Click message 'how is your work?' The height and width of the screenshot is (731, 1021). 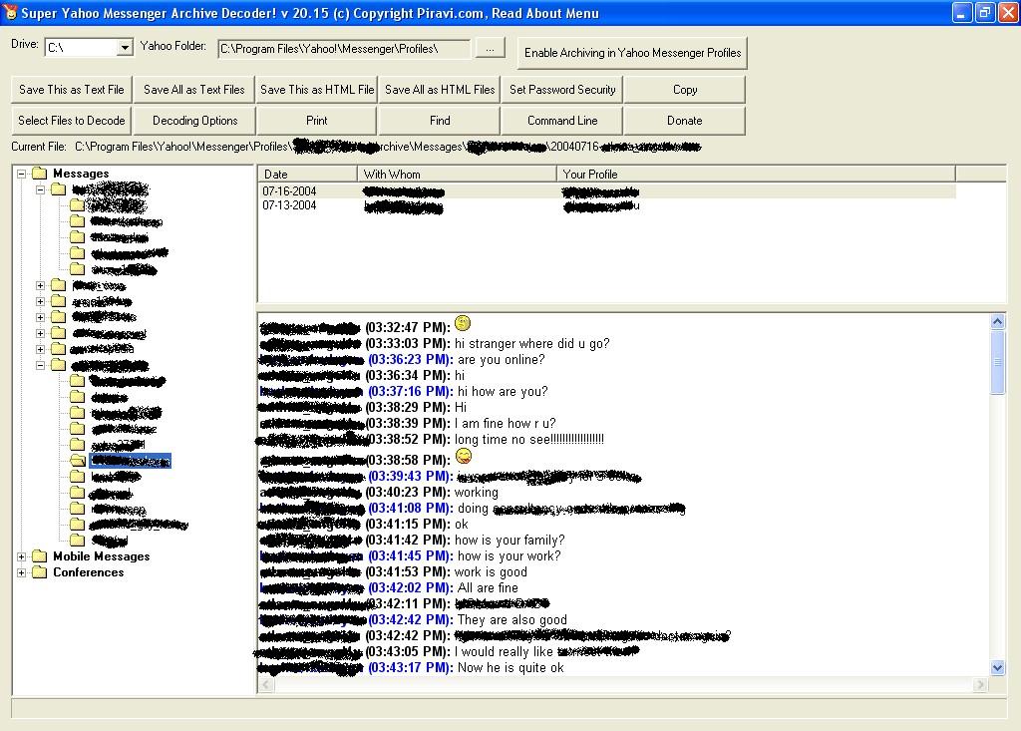point(510,555)
